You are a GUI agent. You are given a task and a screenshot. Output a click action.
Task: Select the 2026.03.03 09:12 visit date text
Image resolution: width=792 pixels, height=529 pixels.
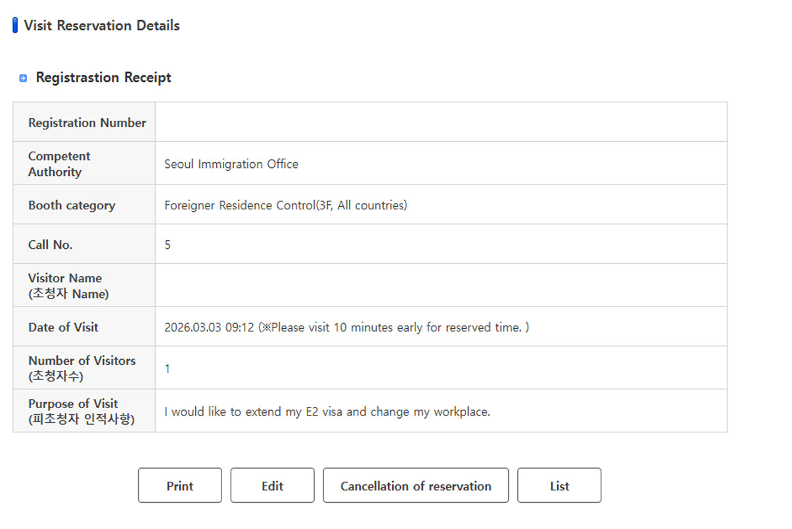coord(209,327)
